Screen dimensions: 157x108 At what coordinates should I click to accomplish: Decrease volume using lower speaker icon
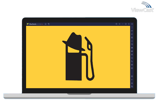point(132,34)
